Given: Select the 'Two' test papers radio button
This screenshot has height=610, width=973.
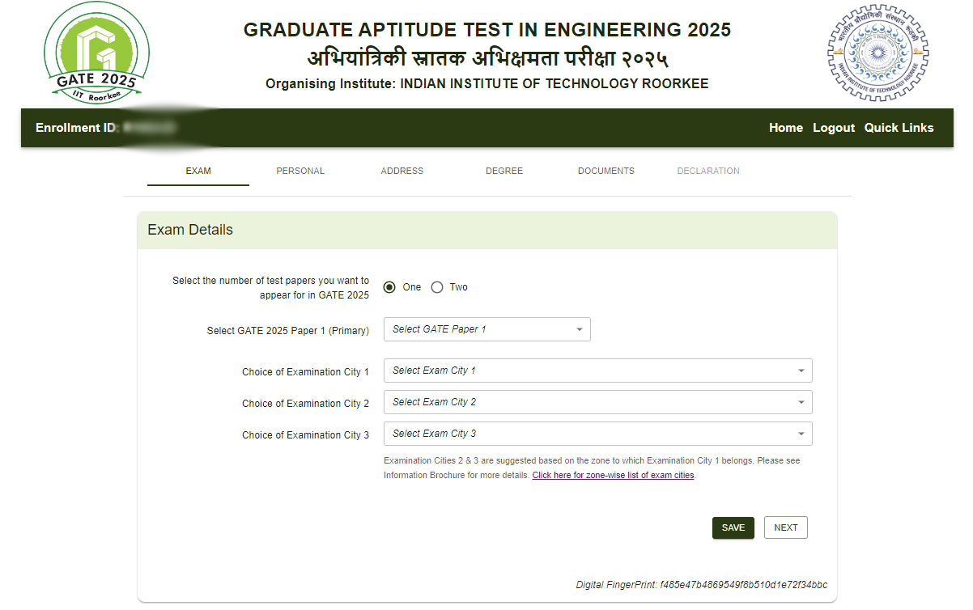Looking at the screenshot, I should [437, 286].
